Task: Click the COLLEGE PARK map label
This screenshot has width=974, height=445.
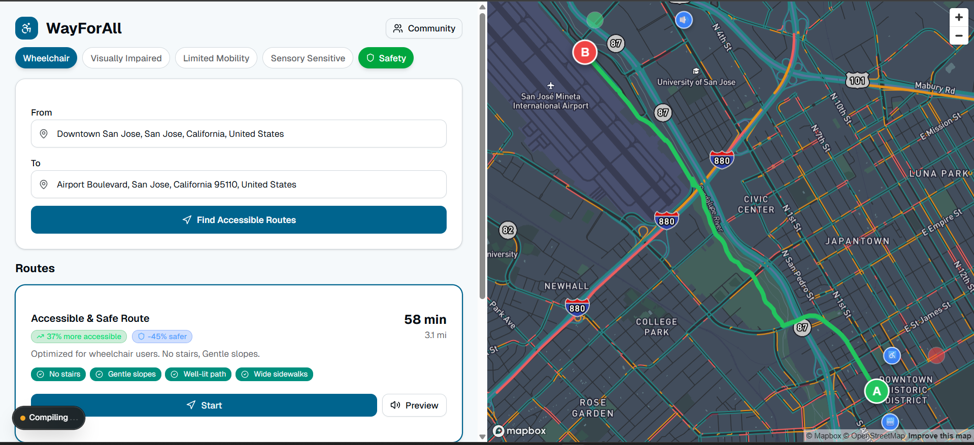Action: (657, 327)
